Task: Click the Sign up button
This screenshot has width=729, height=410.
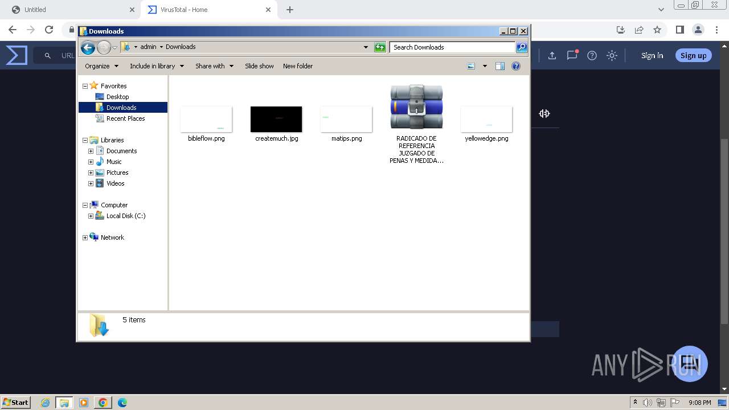Action: pyautogui.click(x=693, y=55)
